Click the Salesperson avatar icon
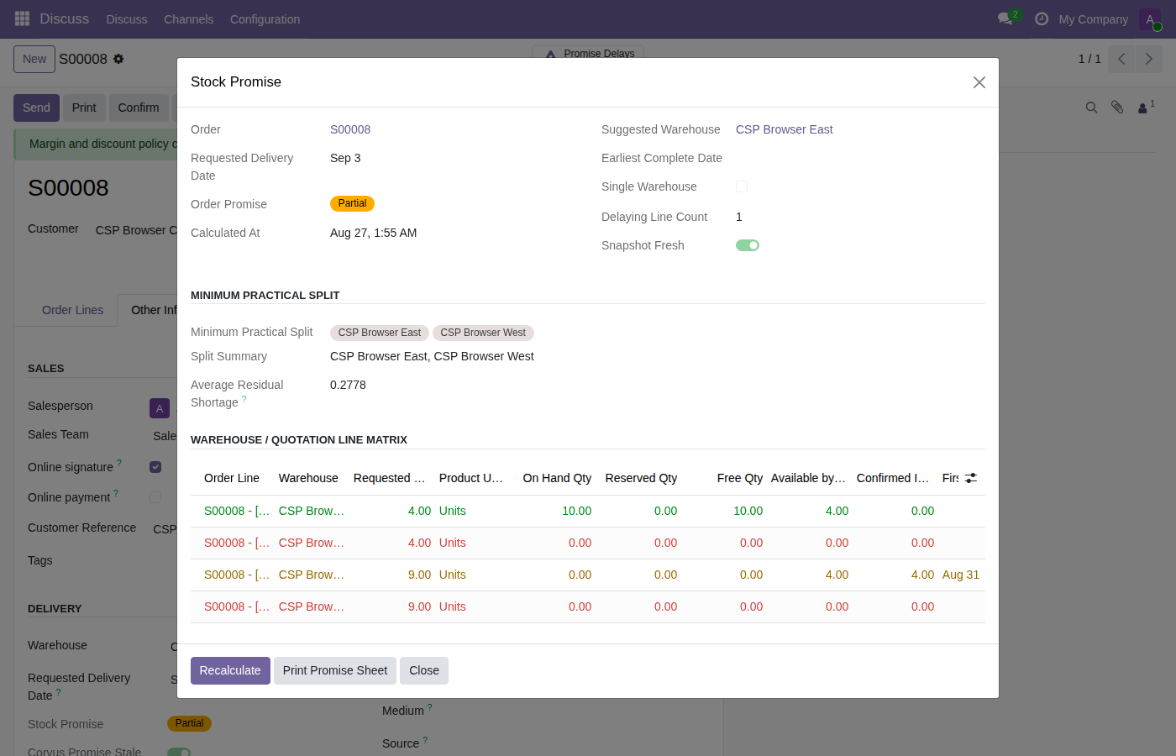Image resolution: width=1176 pixels, height=756 pixels. [160, 408]
